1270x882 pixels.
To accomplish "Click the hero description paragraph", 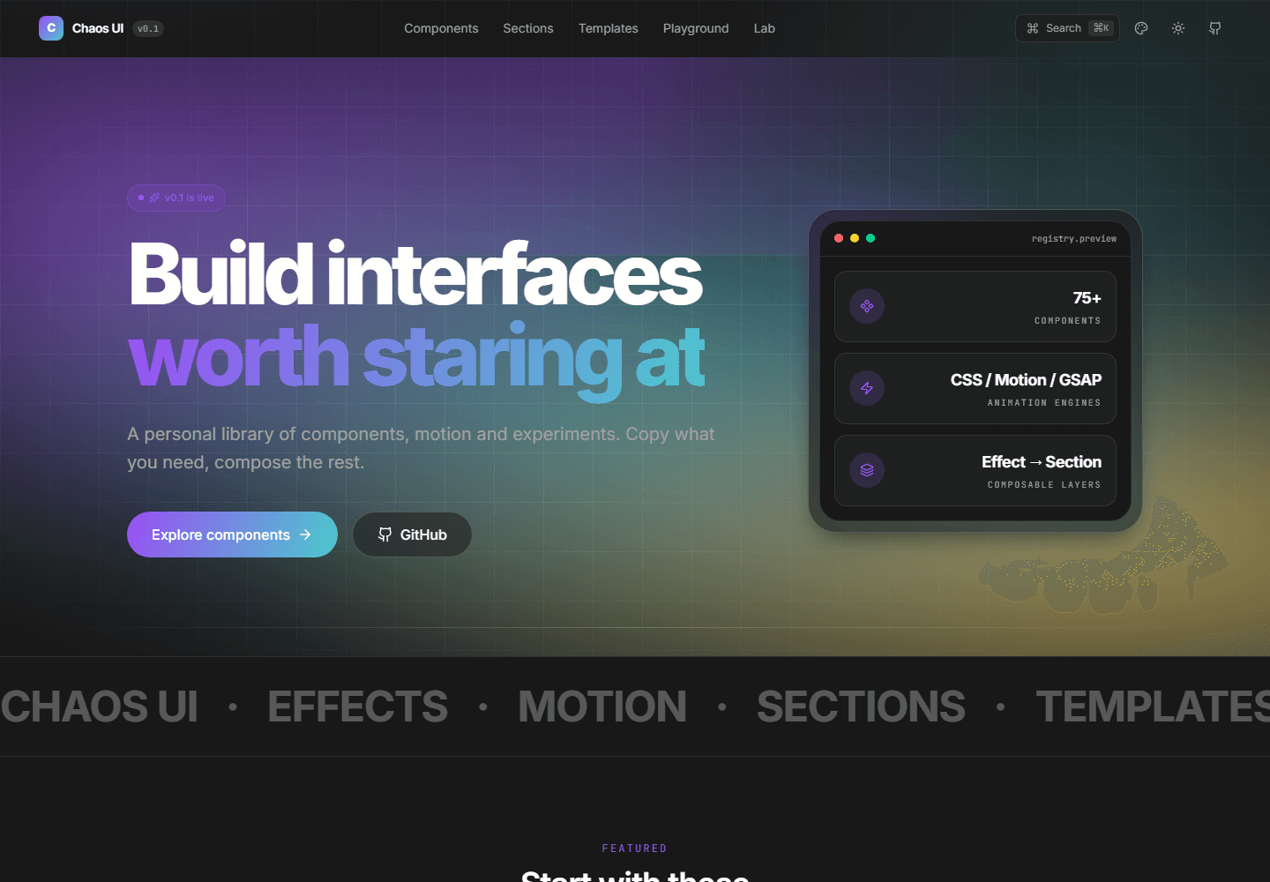I will (x=421, y=448).
